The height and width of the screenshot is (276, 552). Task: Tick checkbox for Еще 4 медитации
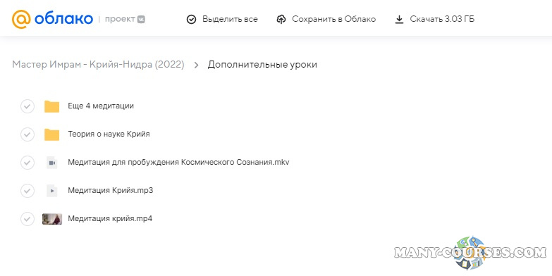[27, 106]
